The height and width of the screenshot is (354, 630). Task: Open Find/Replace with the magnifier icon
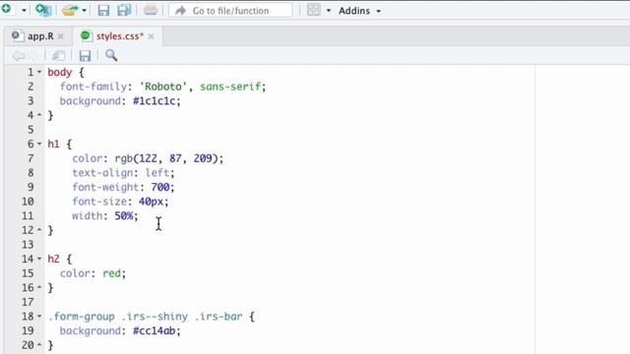pyautogui.click(x=111, y=55)
